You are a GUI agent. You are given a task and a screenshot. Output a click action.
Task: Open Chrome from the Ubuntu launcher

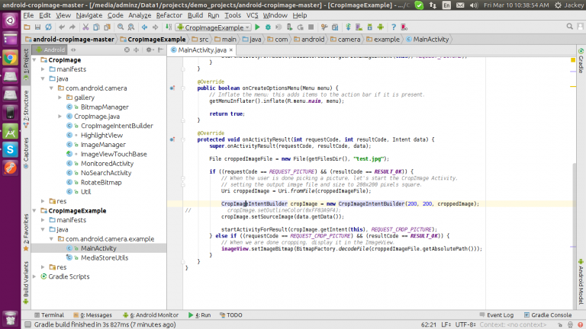[x=10, y=58]
